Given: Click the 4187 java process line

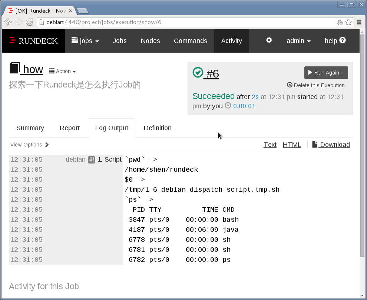Looking at the screenshot, I should coord(183,230).
